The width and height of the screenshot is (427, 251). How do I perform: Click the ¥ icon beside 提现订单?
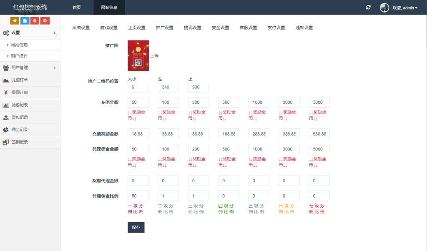[6, 92]
